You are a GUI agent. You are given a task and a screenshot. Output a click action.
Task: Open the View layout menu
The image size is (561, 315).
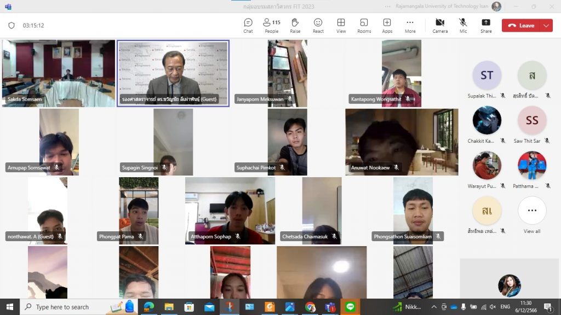pyautogui.click(x=341, y=25)
